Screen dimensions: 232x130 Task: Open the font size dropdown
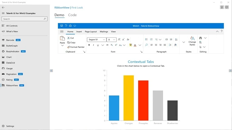[112, 40]
